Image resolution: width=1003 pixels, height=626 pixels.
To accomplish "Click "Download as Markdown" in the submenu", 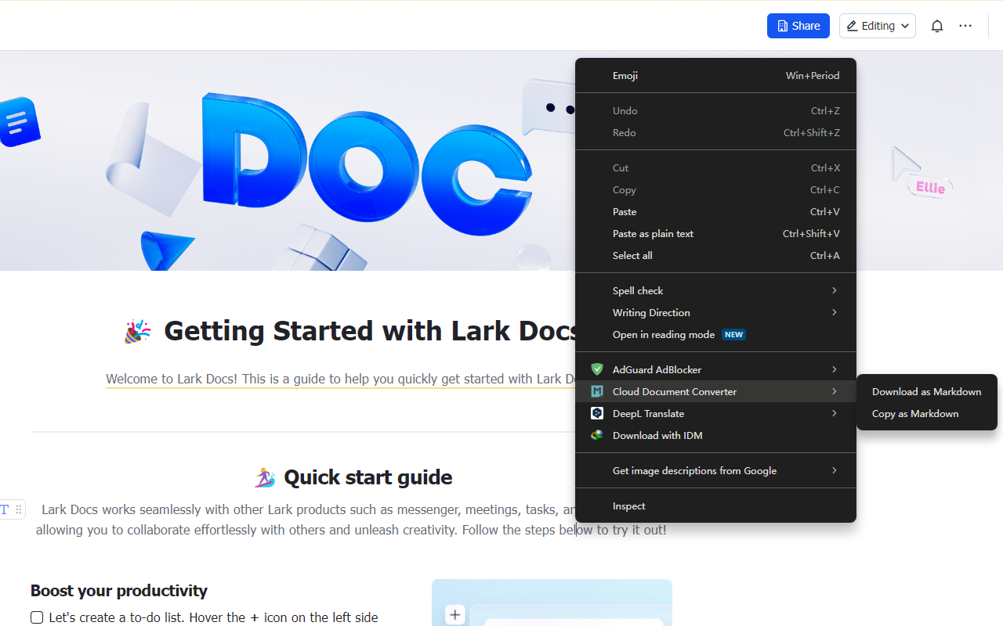I will click(x=926, y=391).
